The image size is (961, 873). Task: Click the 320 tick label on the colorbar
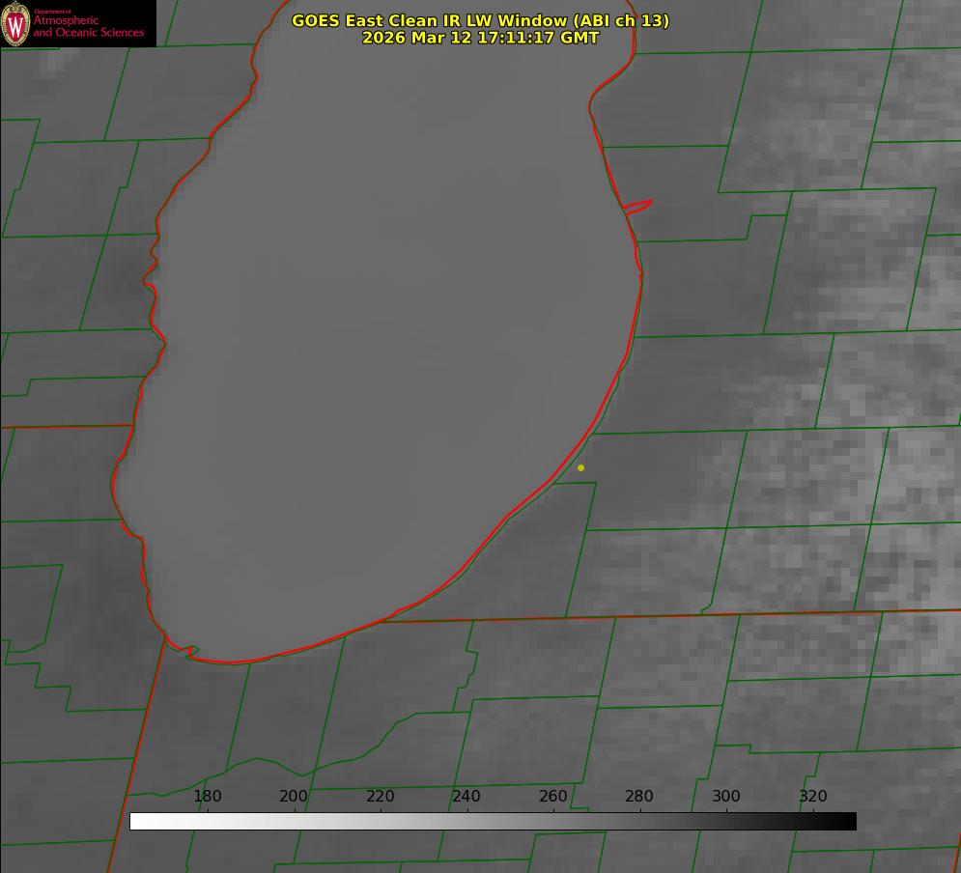[x=812, y=797]
